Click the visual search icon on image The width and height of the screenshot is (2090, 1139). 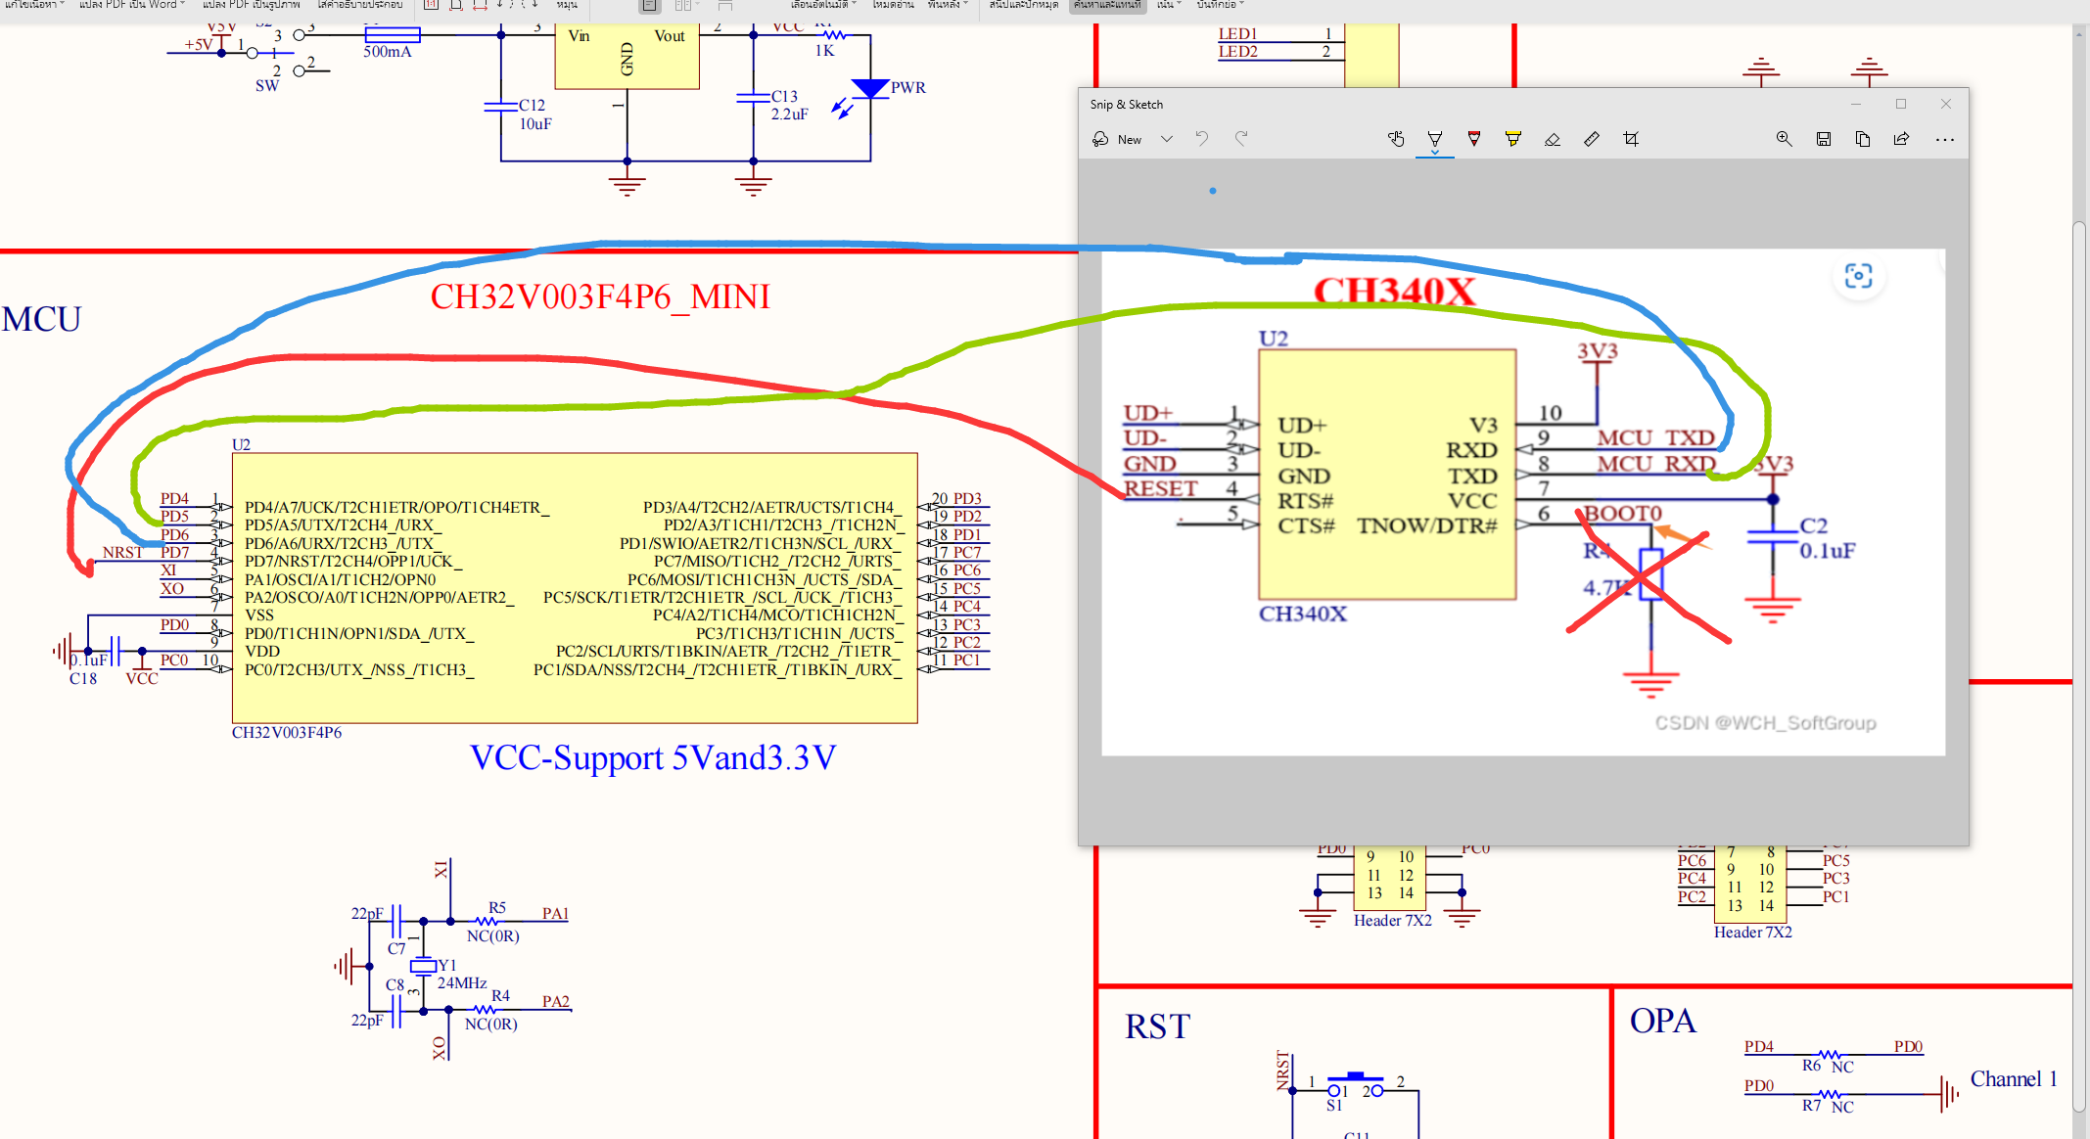1858,276
